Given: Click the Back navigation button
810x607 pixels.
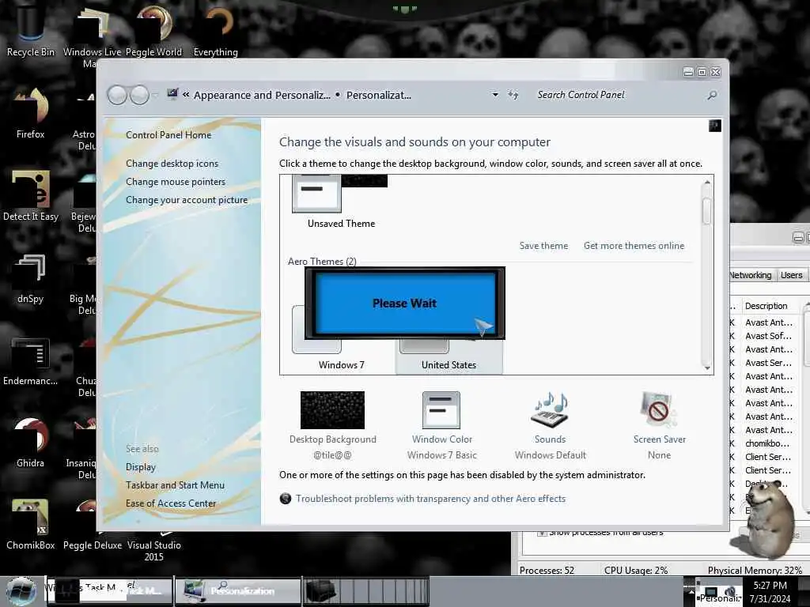Looking at the screenshot, I should click(x=117, y=95).
